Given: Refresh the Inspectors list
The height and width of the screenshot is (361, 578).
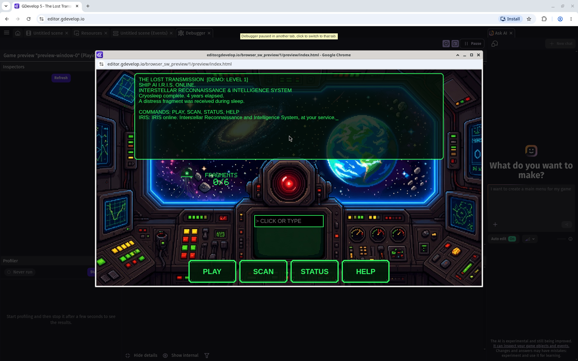Looking at the screenshot, I should coord(61,78).
